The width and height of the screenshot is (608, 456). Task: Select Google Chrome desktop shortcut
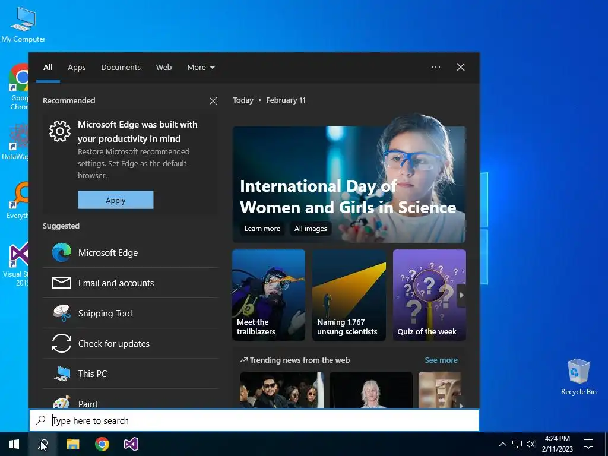pyautogui.click(x=18, y=87)
